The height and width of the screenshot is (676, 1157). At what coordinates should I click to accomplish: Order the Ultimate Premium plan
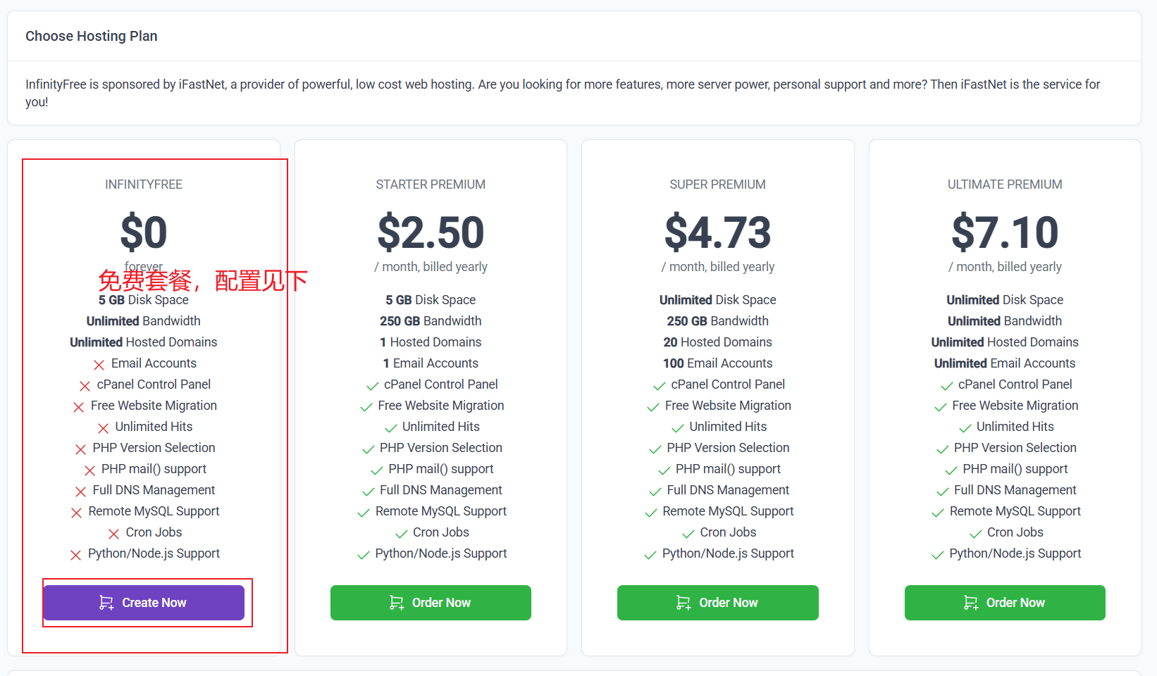(x=1005, y=603)
